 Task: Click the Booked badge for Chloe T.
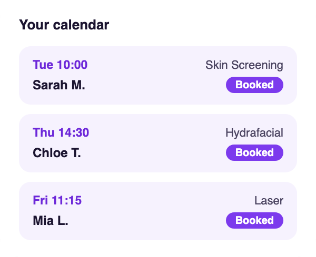[254, 152]
